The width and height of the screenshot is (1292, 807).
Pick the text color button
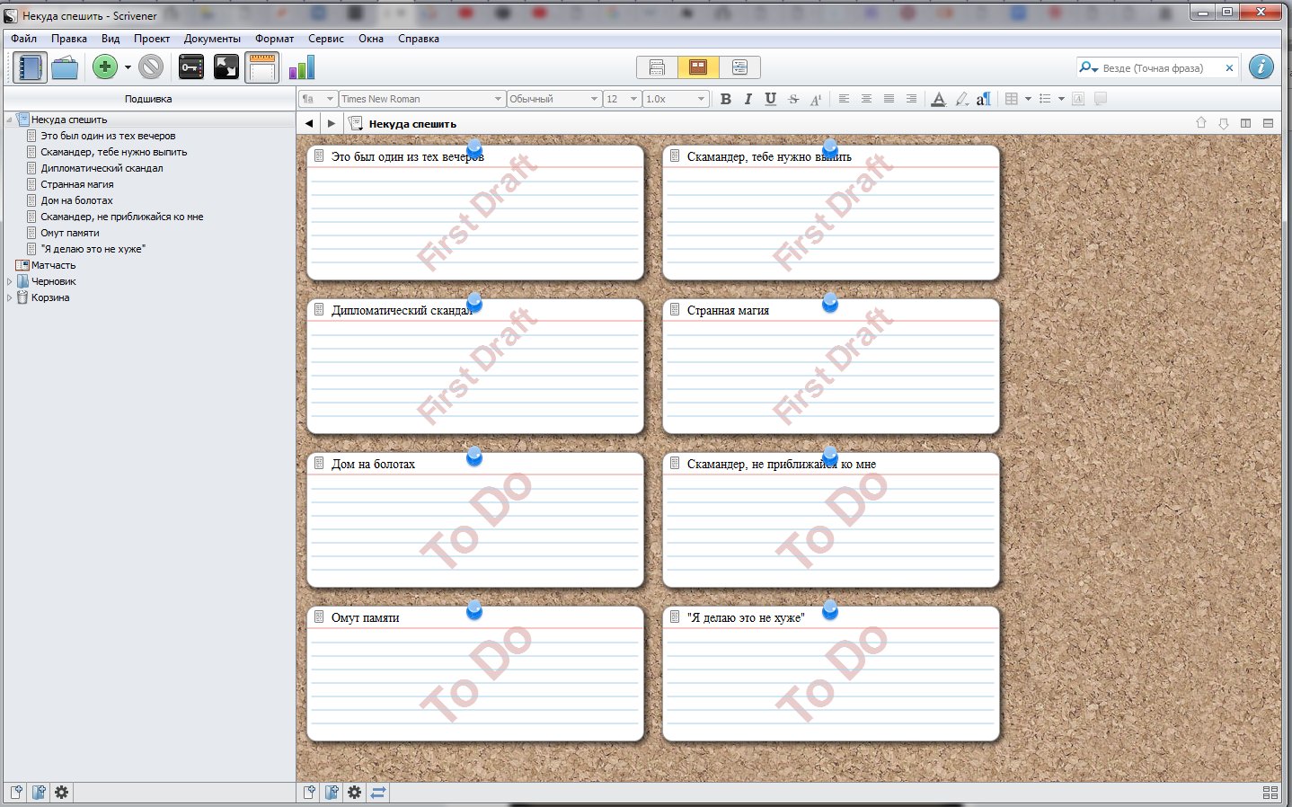coord(938,99)
